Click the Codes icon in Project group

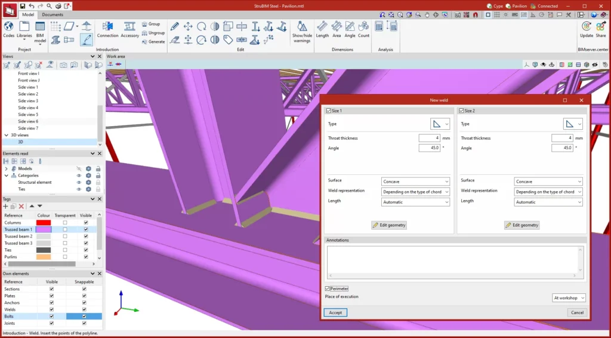tap(8, 27)
